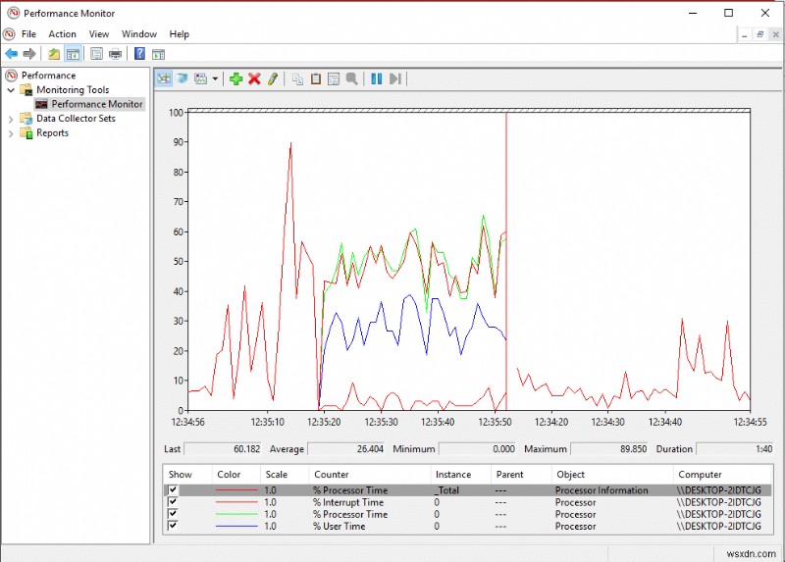Click the View Current Activity graph icon
The image size is (785, 562).
coord(164,78)
